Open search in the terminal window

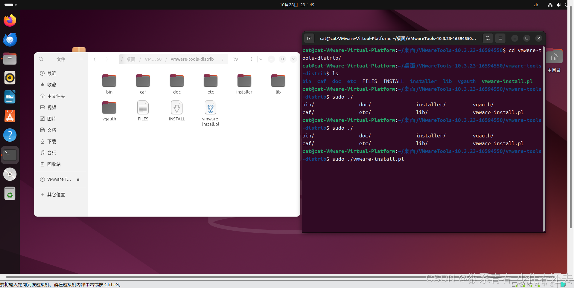pyautogui.click(x=488, y=38)
